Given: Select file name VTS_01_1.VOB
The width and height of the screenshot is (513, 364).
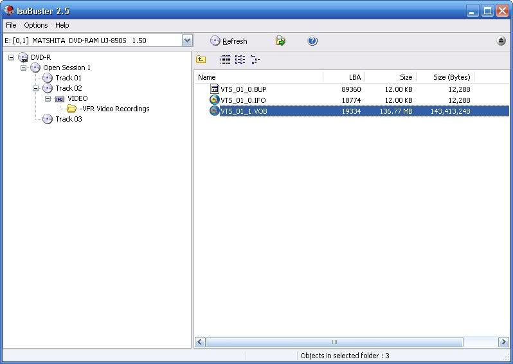Looking at the screenshot, I should 244,111.
